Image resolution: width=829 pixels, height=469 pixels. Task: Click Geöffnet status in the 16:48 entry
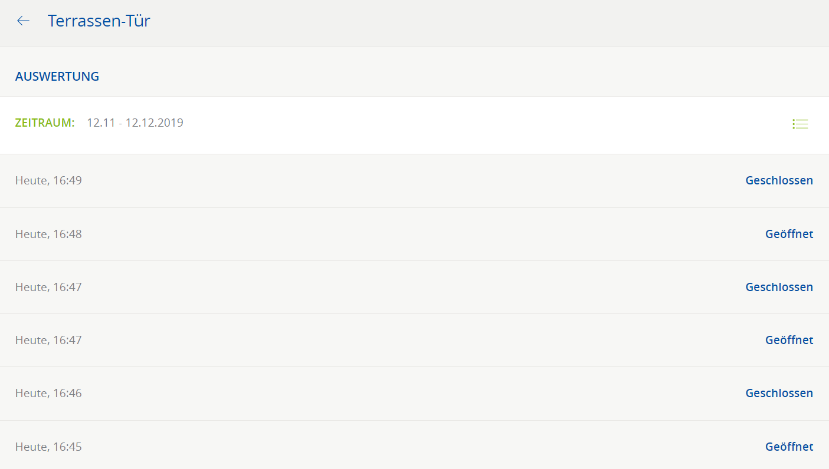point(789,234)
